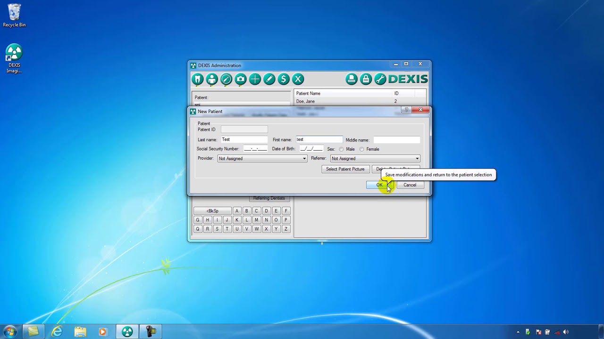
Task: Click the circled pen icon in toolbar
Action: 226,79
